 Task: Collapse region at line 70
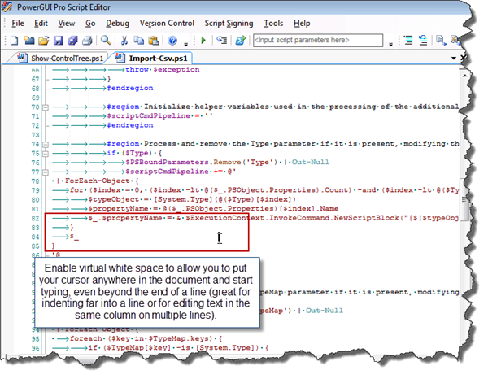point(46,107)
